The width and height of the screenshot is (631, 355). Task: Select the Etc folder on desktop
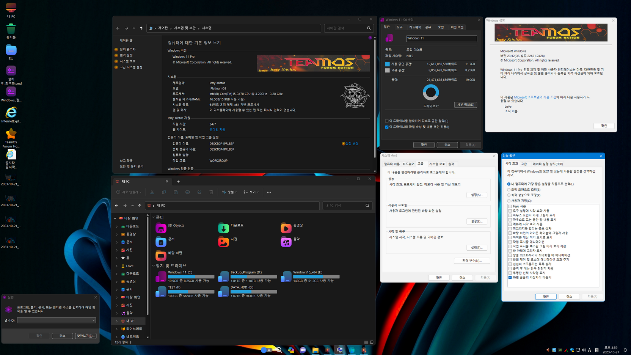11,52
